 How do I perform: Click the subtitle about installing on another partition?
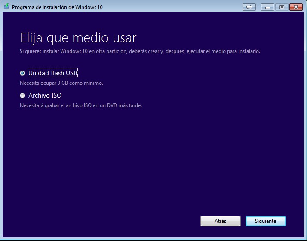click(140, 51)
